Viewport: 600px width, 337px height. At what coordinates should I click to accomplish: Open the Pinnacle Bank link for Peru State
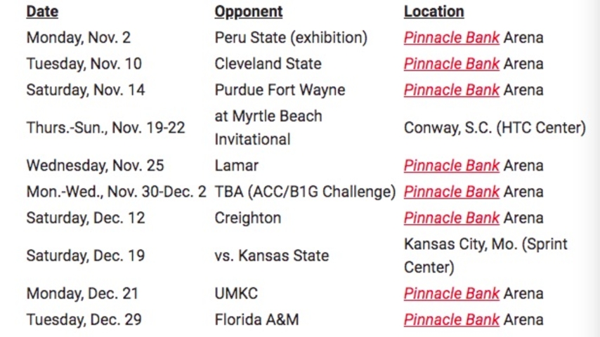(x=451, y=37)
